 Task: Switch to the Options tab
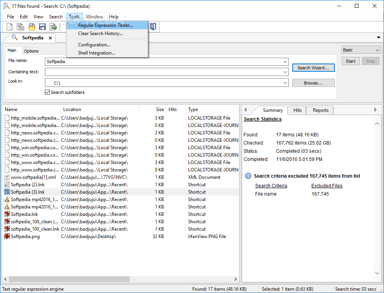click(x=31, y=51)
